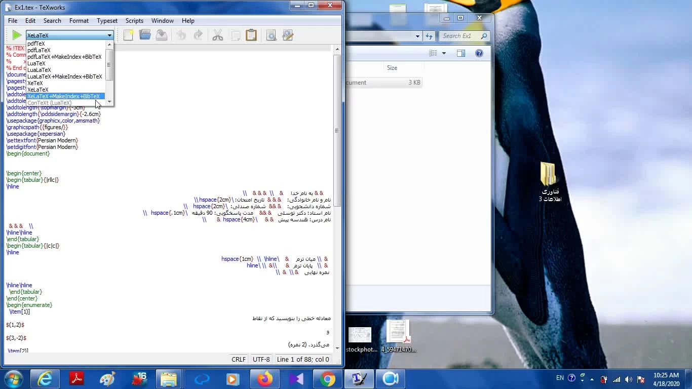This screenshot has height=389, width=692.
Task: Click the Replace icon in toolbar
Action: pyautogui.click(x=288, y=35)
